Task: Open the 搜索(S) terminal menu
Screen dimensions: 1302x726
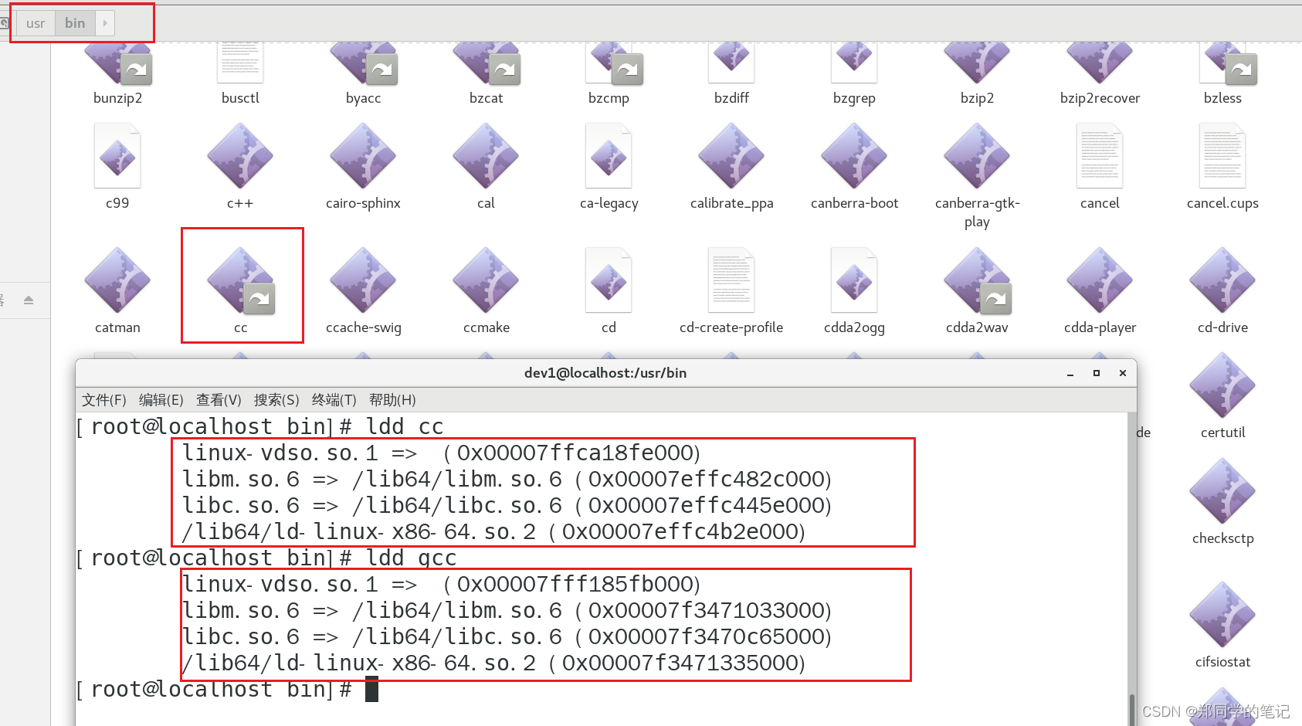Action: pos(276,400)
